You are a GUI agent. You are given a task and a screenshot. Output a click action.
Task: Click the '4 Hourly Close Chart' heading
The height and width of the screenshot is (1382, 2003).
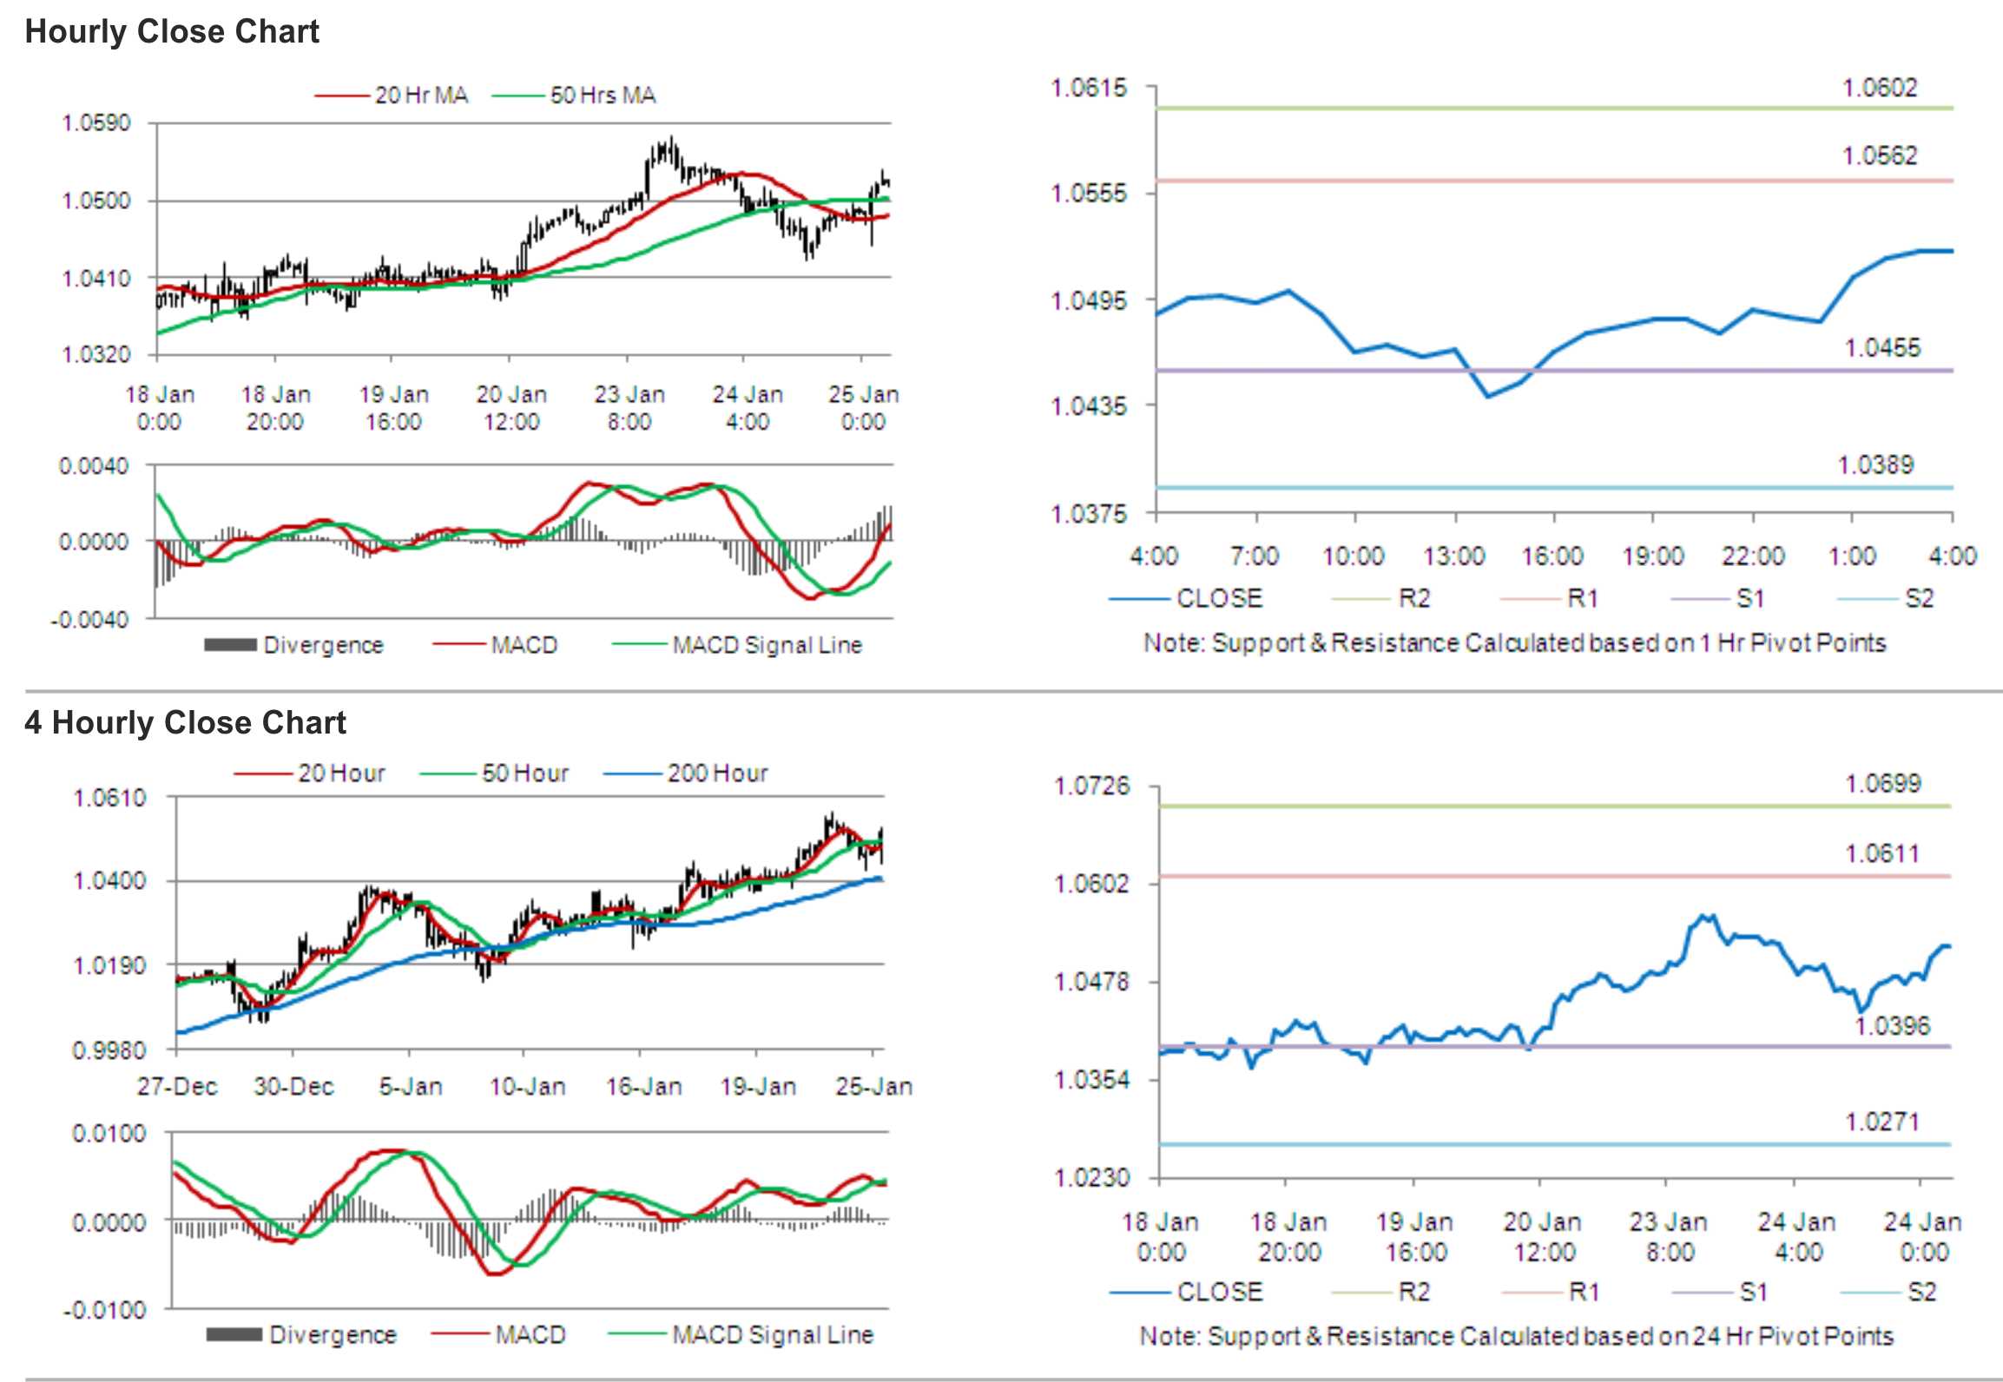(x=185, y=722)
